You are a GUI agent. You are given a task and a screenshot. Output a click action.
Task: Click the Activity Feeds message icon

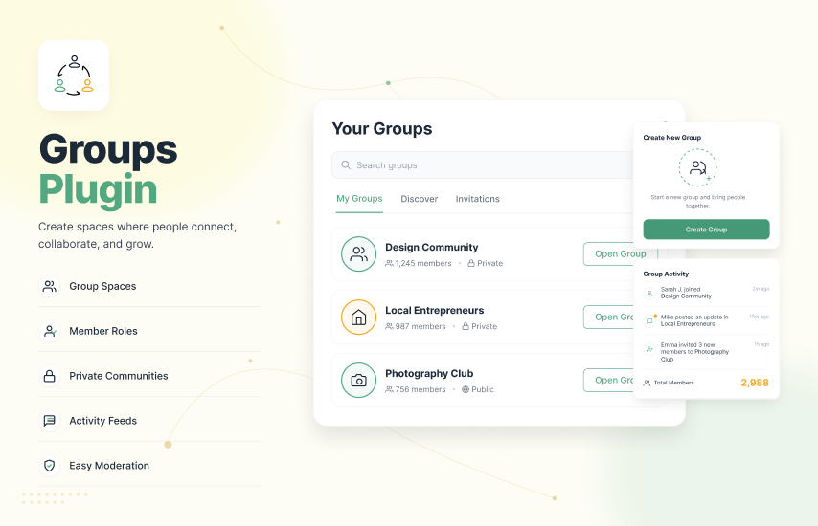point(50,420)
